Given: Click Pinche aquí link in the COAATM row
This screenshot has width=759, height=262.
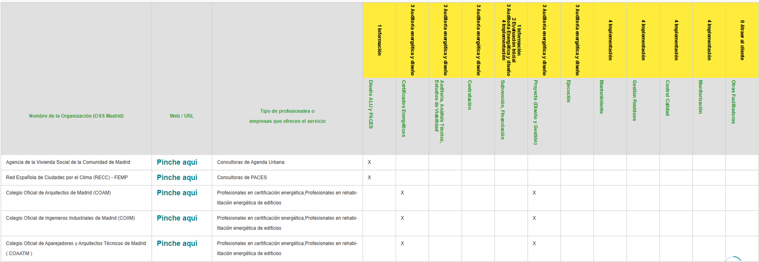Looking at the screenshot, I should pos(177,244).
